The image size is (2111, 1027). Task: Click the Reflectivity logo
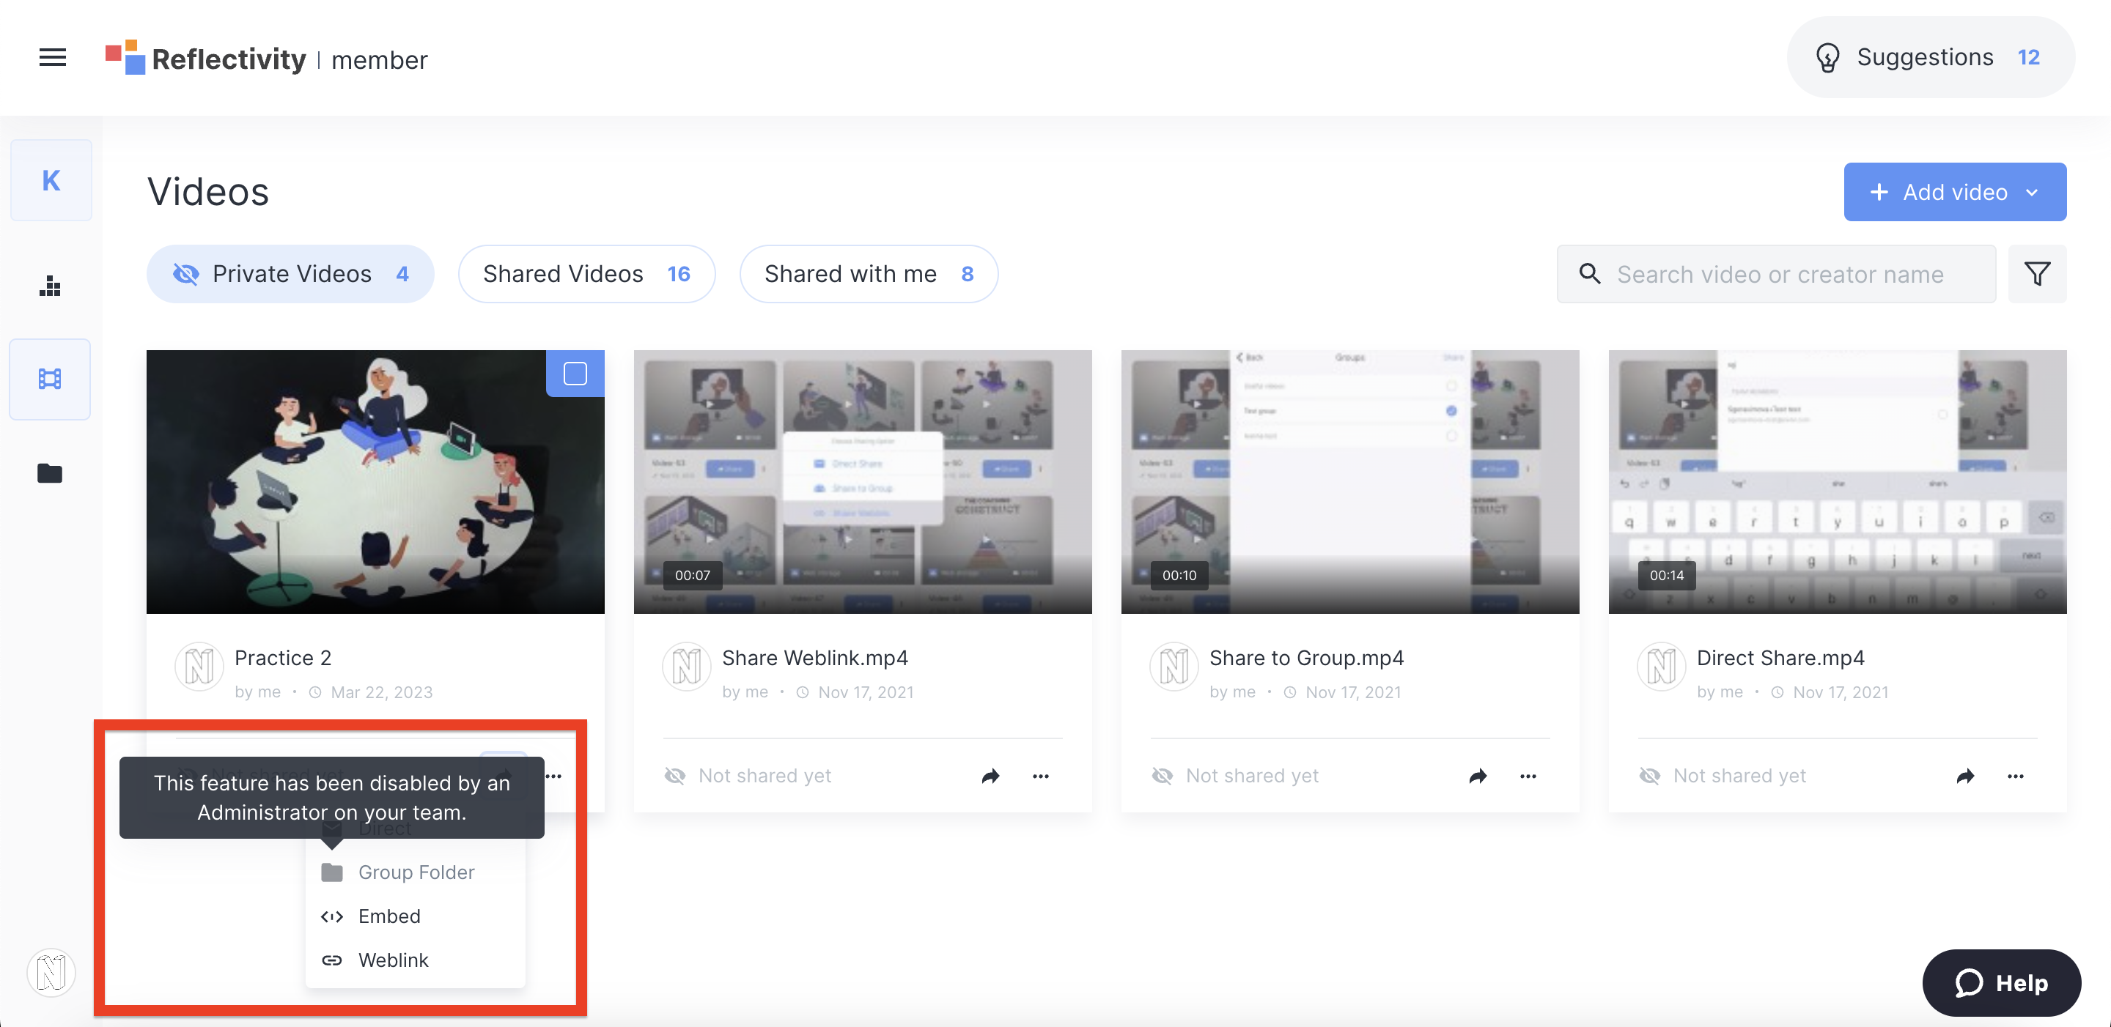coord(206,58)
